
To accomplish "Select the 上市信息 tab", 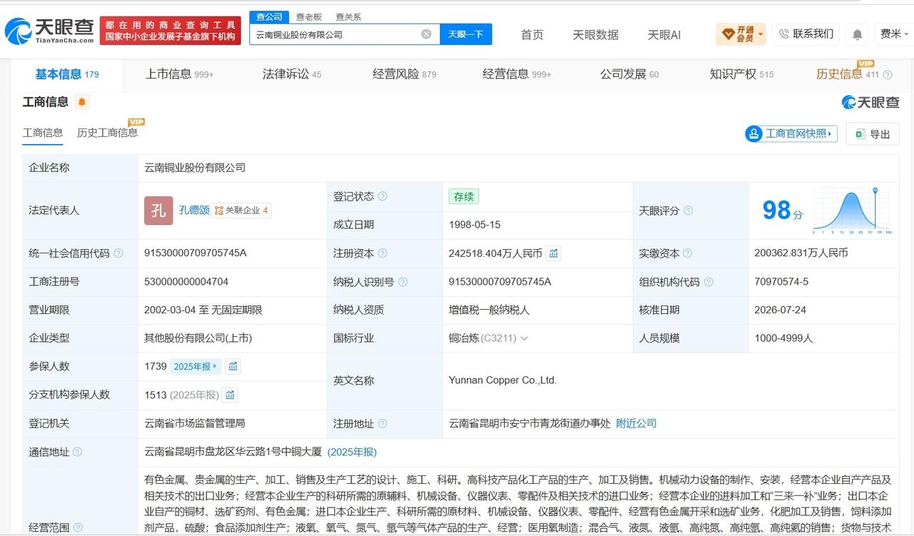I will tap(179, 74).
